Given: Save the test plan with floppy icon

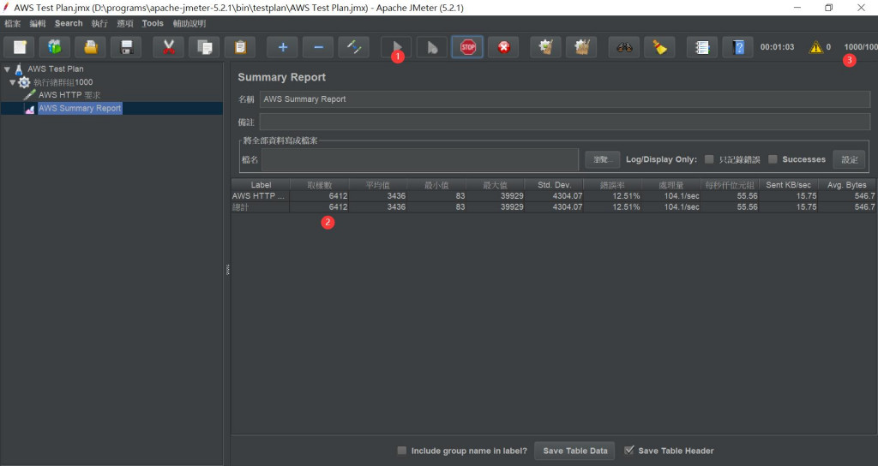Looking at the screenshot, I should (x=127, y=48).
